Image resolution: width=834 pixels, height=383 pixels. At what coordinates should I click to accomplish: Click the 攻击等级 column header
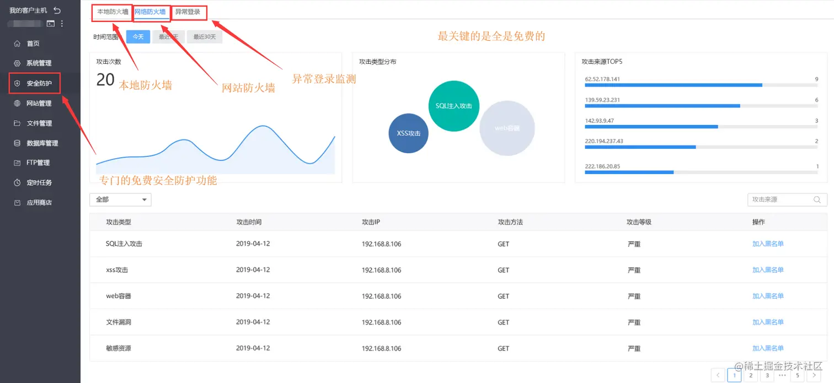coord(639,222)
